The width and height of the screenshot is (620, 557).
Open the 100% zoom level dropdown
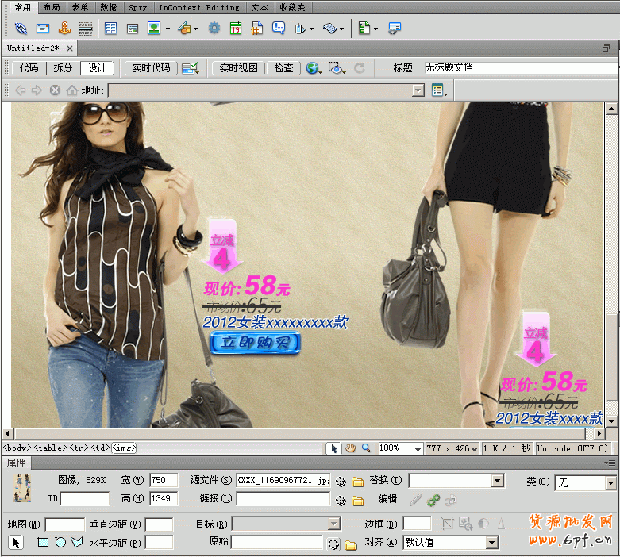416,448
